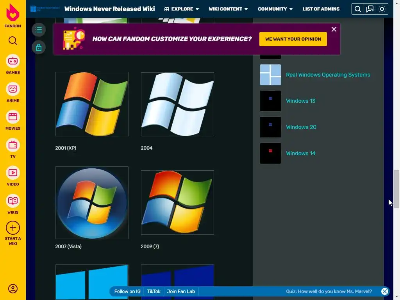Viewport: 400px width, 300px height.
Task: Go to Windows Never Released Wiki title
Action: click(109, 9)
